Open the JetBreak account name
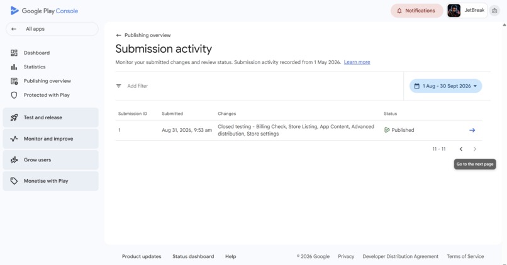 tap(474, 10)
